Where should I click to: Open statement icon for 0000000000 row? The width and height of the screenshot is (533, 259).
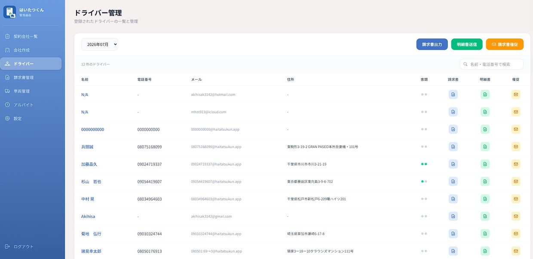(x=485, y=129)
